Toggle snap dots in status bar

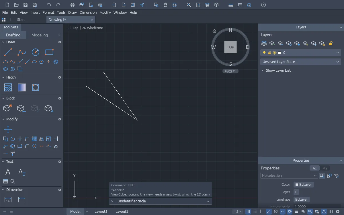255,212
